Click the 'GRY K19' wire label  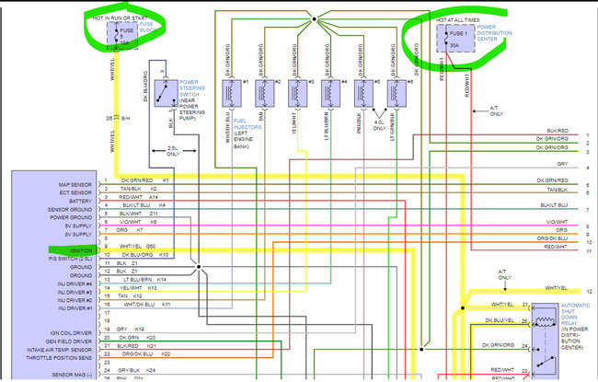click(131, 329)
